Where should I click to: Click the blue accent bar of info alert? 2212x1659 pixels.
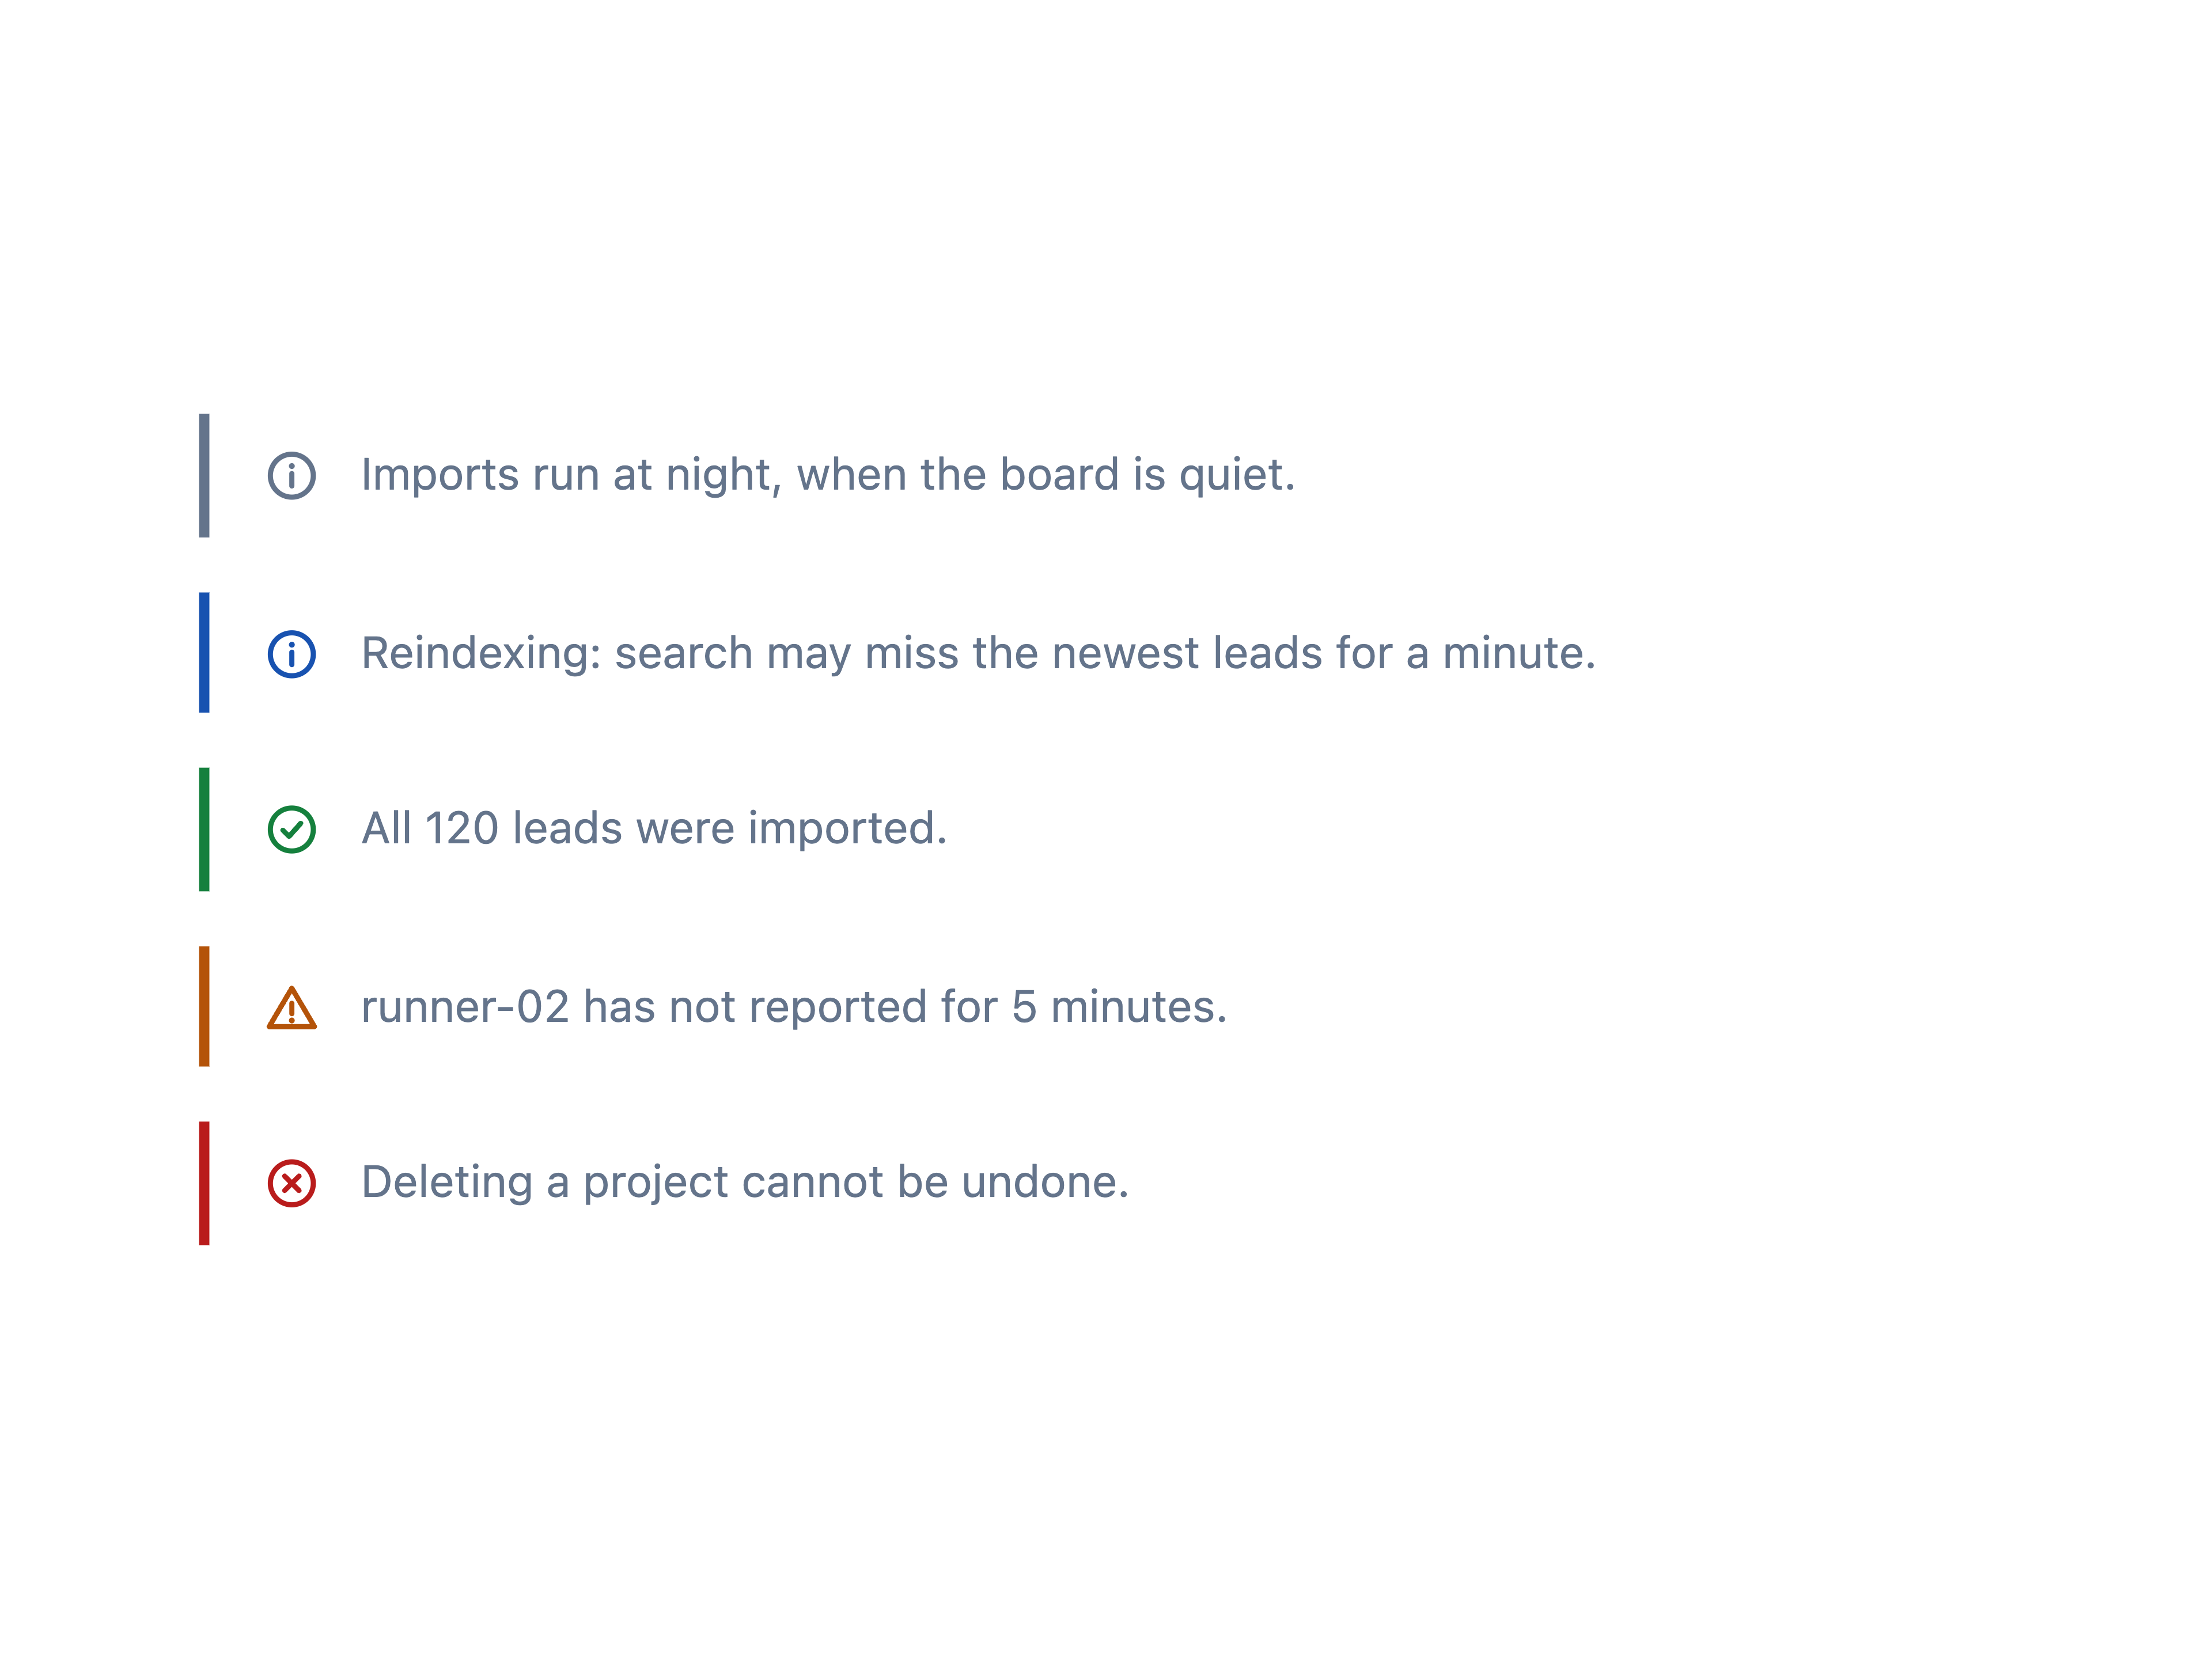pyautogui.click(x=204, y=653)
